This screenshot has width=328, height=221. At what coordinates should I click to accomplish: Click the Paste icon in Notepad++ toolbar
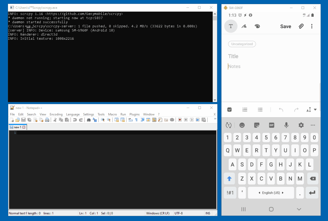tap(67, 120)
